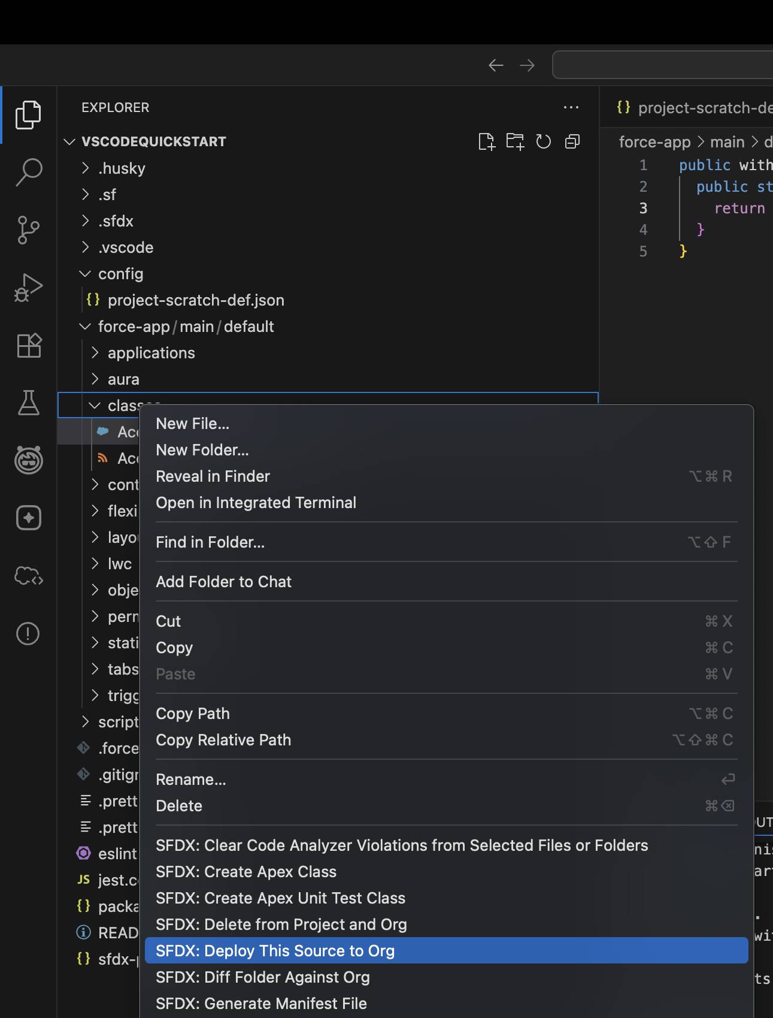Image resolution: width=773 pixels, height=1018 pixels.
Task: Expand the .sfdx folder
Action: pos(86,220)
